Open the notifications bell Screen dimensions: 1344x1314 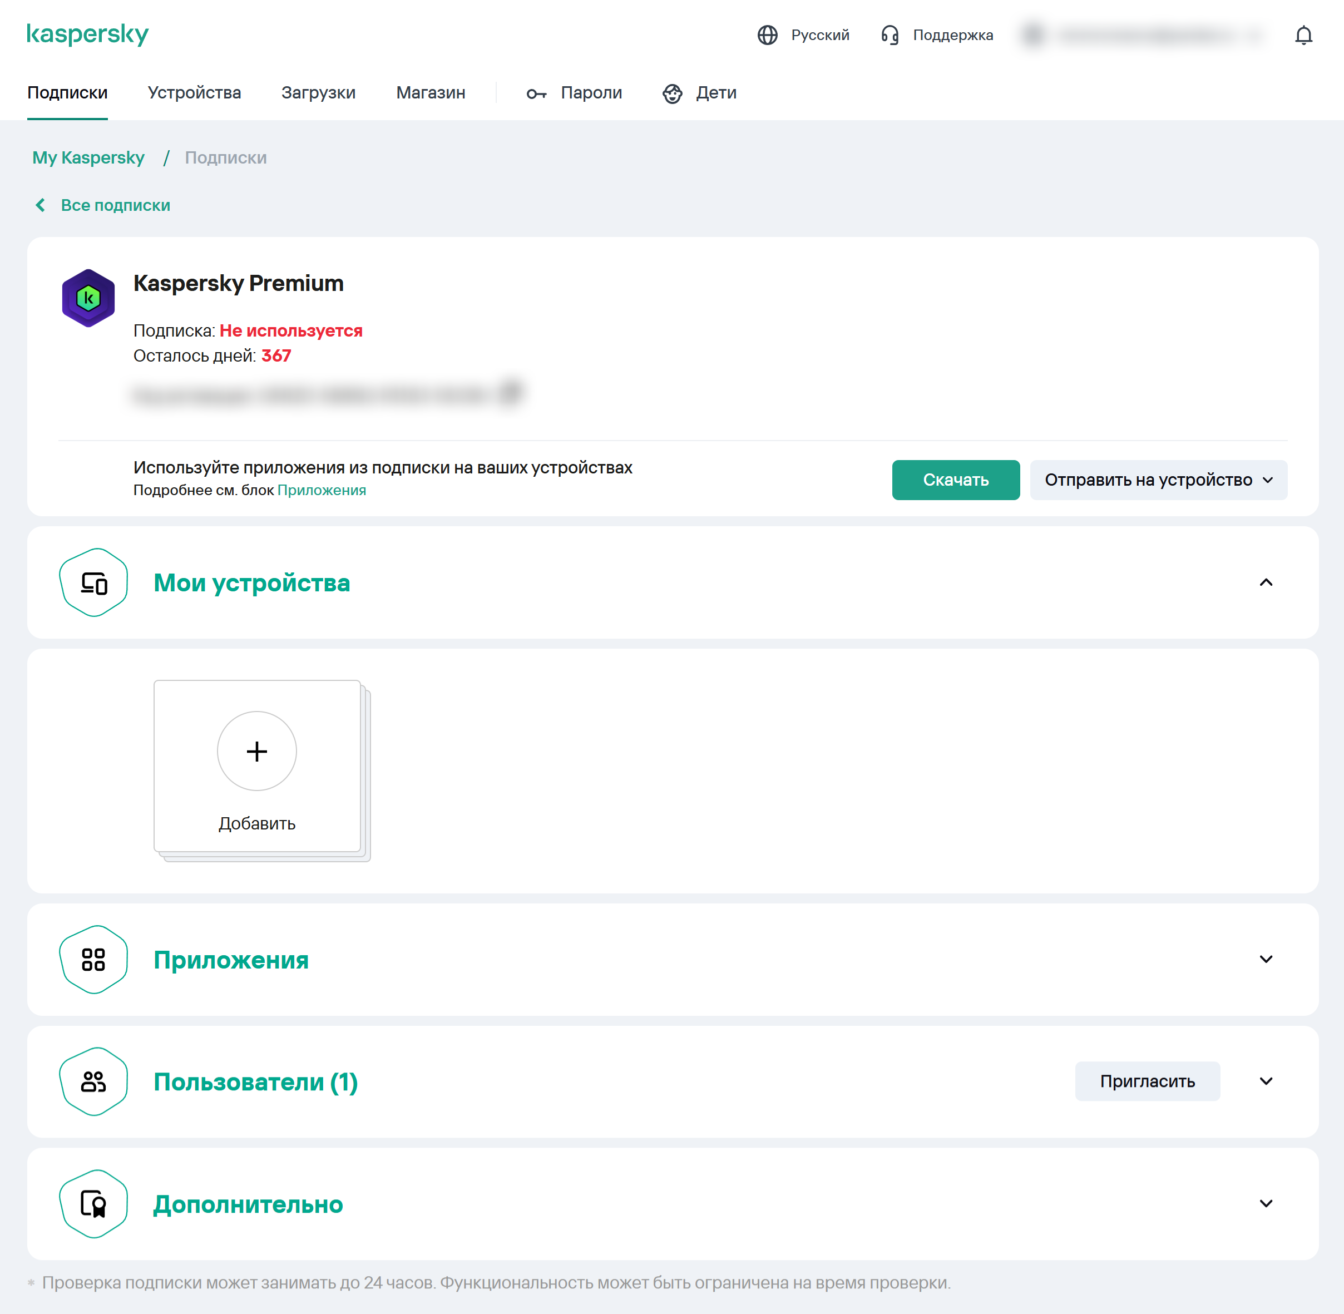pos(1303,35)
